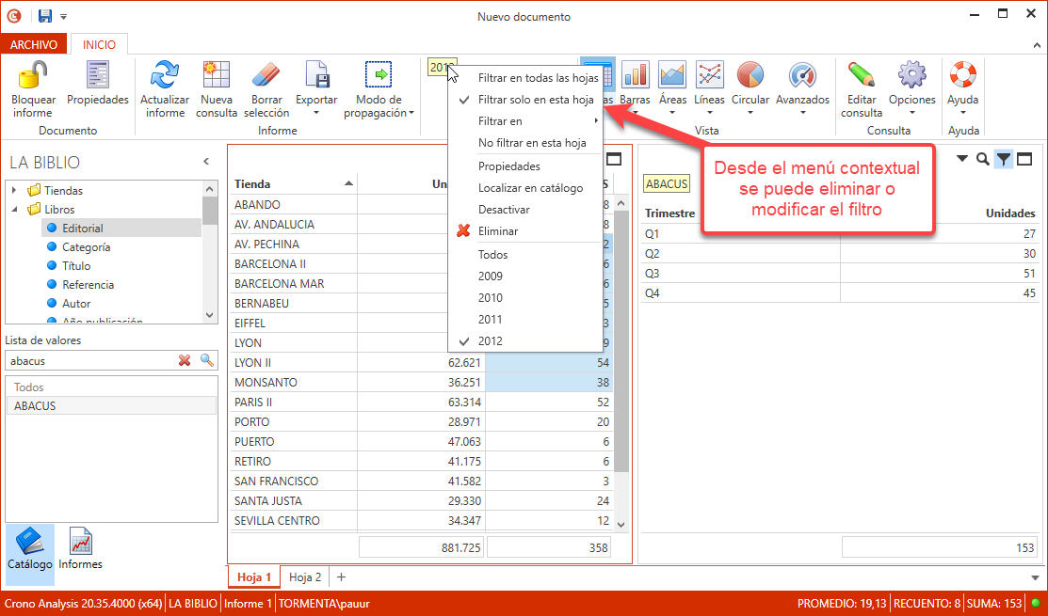Open the Propiedades ribbon icon
Screen dimensions: 1048x616
(98, 75)
